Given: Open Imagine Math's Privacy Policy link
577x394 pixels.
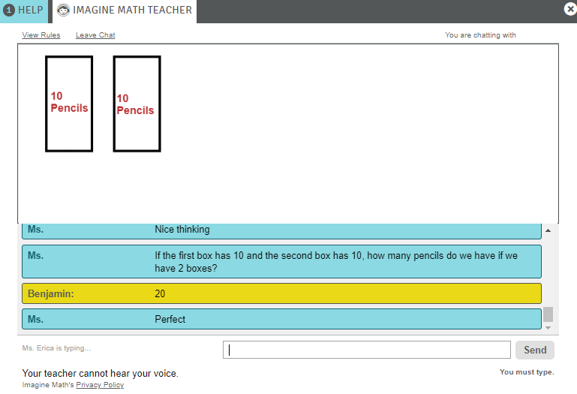Looking at the screenshot, I should pyautogui.click(x=100, y=385).
